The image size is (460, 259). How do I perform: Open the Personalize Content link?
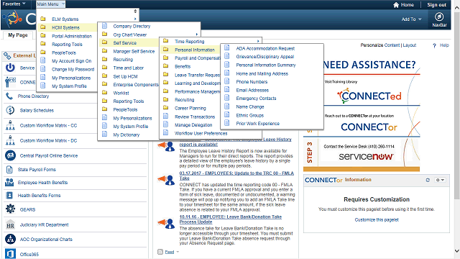pyautogui.click(x=380, y=45)
